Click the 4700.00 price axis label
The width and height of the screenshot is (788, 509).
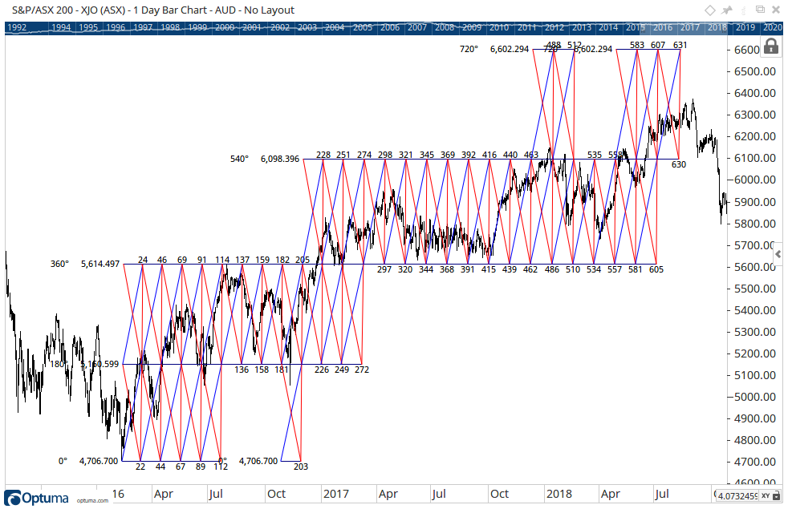point(755,462)
